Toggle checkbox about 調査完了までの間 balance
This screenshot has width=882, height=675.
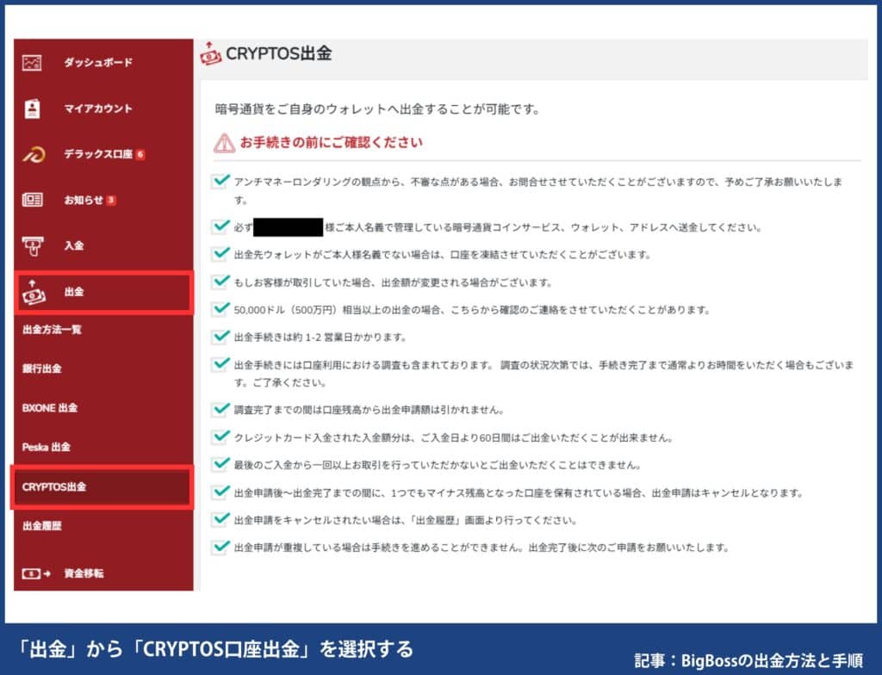(x=220, y=410)
